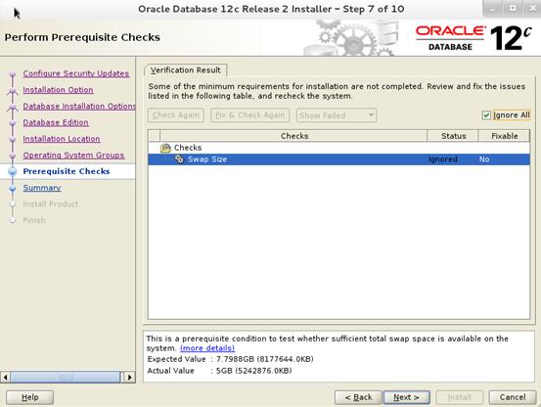Click the Cancel button
541x407 pixels.
click(x=513, y=397)
